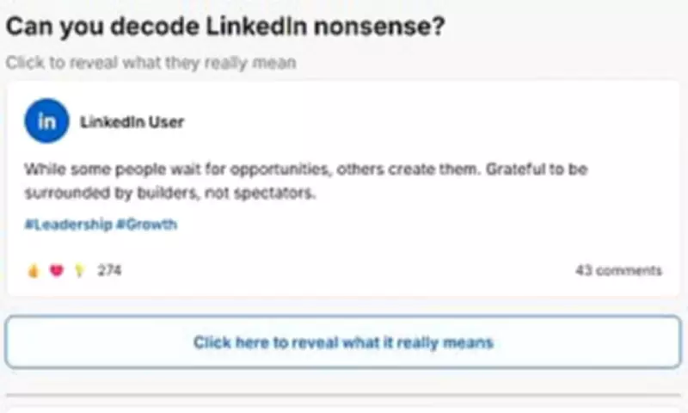Click the pink heart reaction icon
The width and height of the screenshot is (688, 413).
tap(57, 271)
